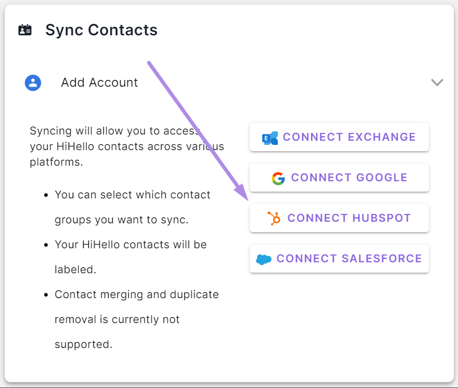Click the Sync Contacts heading

pos(101,30)
